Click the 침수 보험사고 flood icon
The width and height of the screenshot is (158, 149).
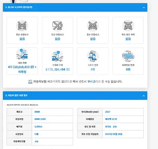93,26
